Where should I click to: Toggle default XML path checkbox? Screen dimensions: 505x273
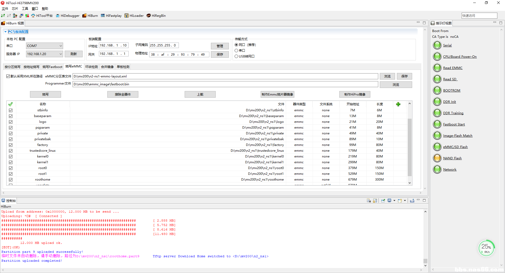(8, 76)
